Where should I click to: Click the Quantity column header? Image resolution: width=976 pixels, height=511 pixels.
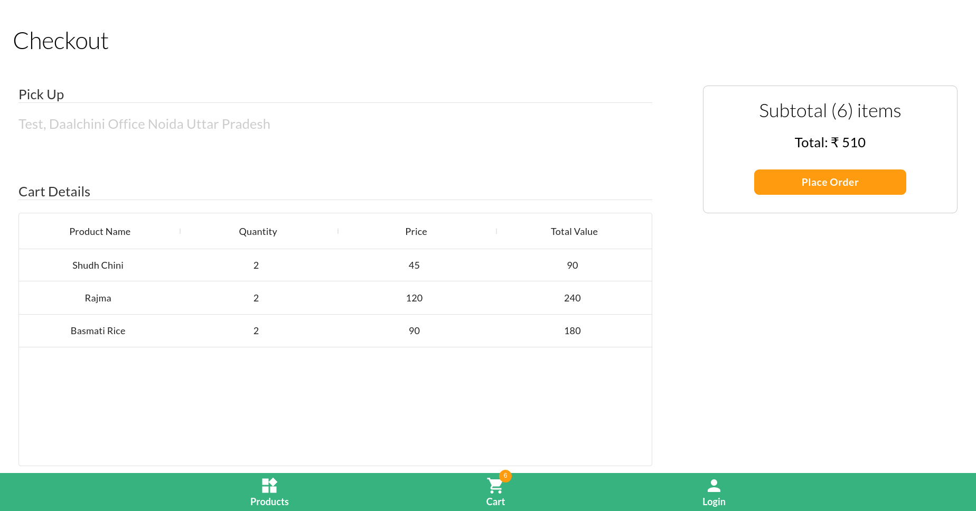pyautogui.click(x=258, y=231)
